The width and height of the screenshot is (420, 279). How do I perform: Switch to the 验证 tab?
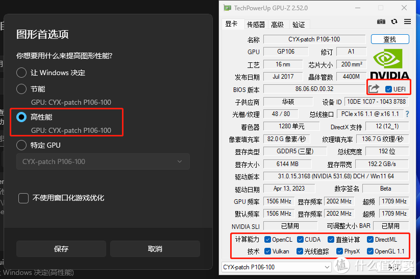[299, 25]
